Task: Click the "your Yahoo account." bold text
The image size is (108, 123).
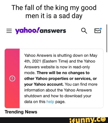Action: click(x=44, y=85)
